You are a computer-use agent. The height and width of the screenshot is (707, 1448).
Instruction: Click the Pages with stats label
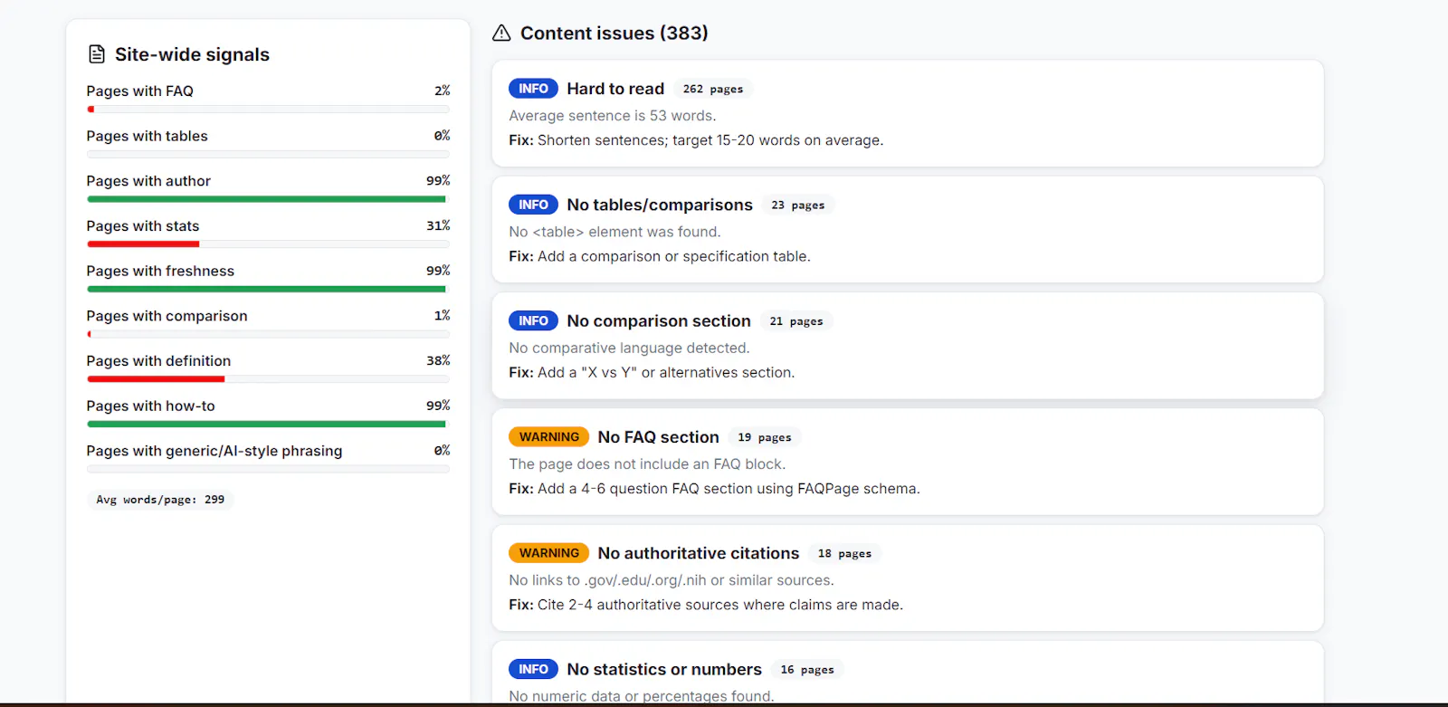143,226
